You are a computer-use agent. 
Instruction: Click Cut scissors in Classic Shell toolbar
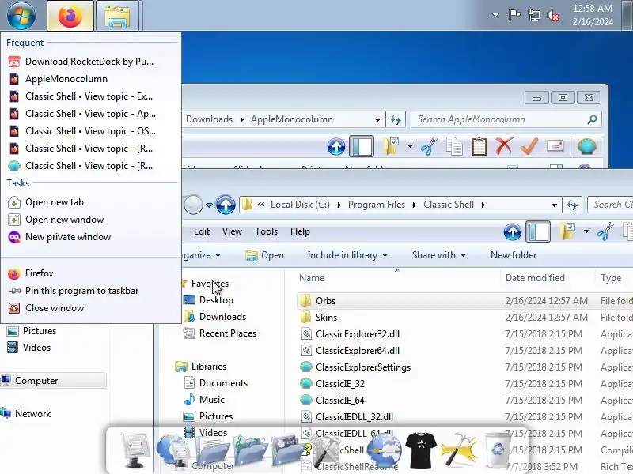click(605, 232)
